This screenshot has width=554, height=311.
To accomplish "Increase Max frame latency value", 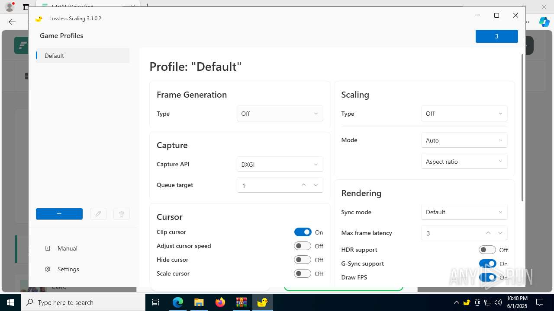I will point(488,233).
